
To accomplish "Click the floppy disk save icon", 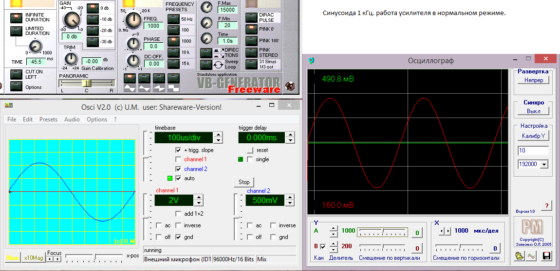I will pos(546,256).
